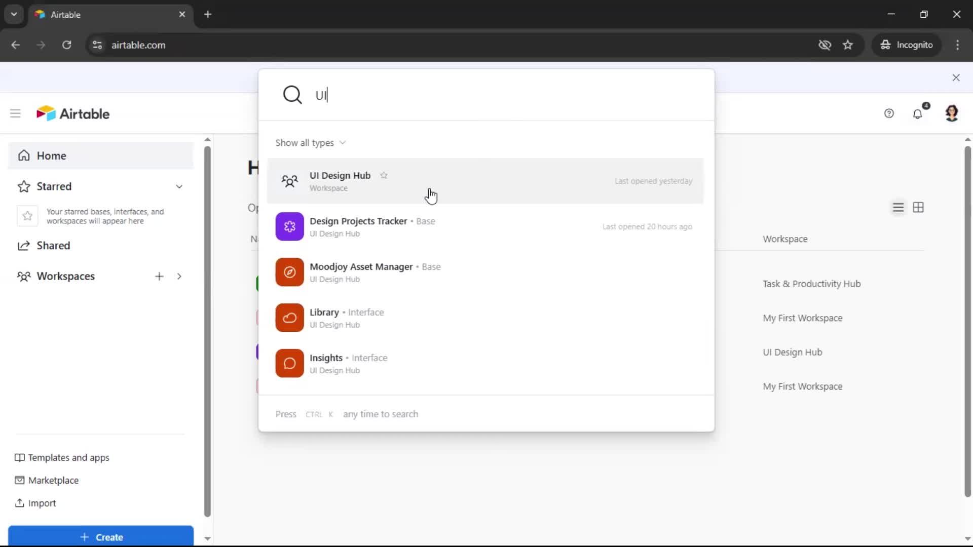This screenshot has height=547, width=973.
Task: Click sidebar scrollbar down arrow
Action: (x=207, y=538)
